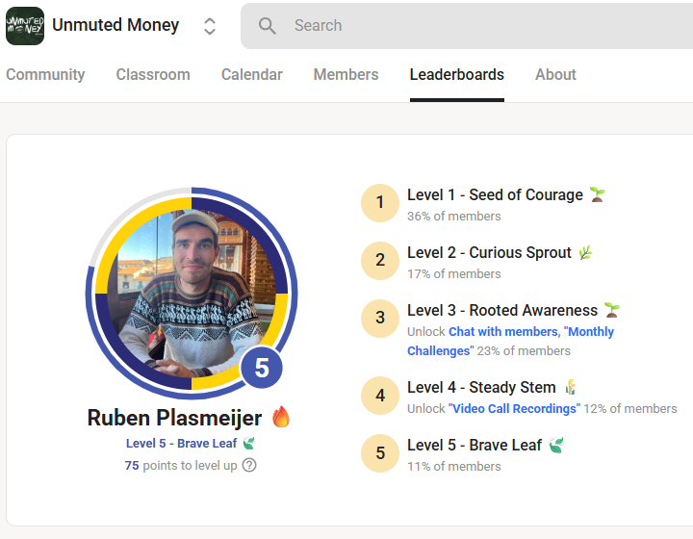
Task: Go to the Calendar tab
Action: [x=251, y=75]
